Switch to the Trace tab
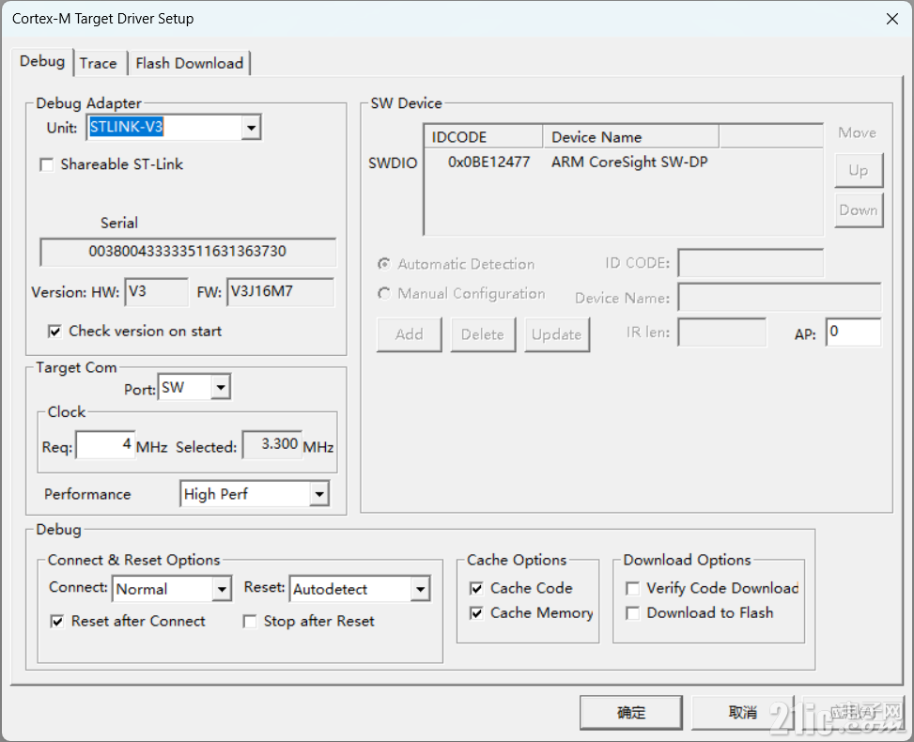Screen dimensions: 914x742 [98, 63]
